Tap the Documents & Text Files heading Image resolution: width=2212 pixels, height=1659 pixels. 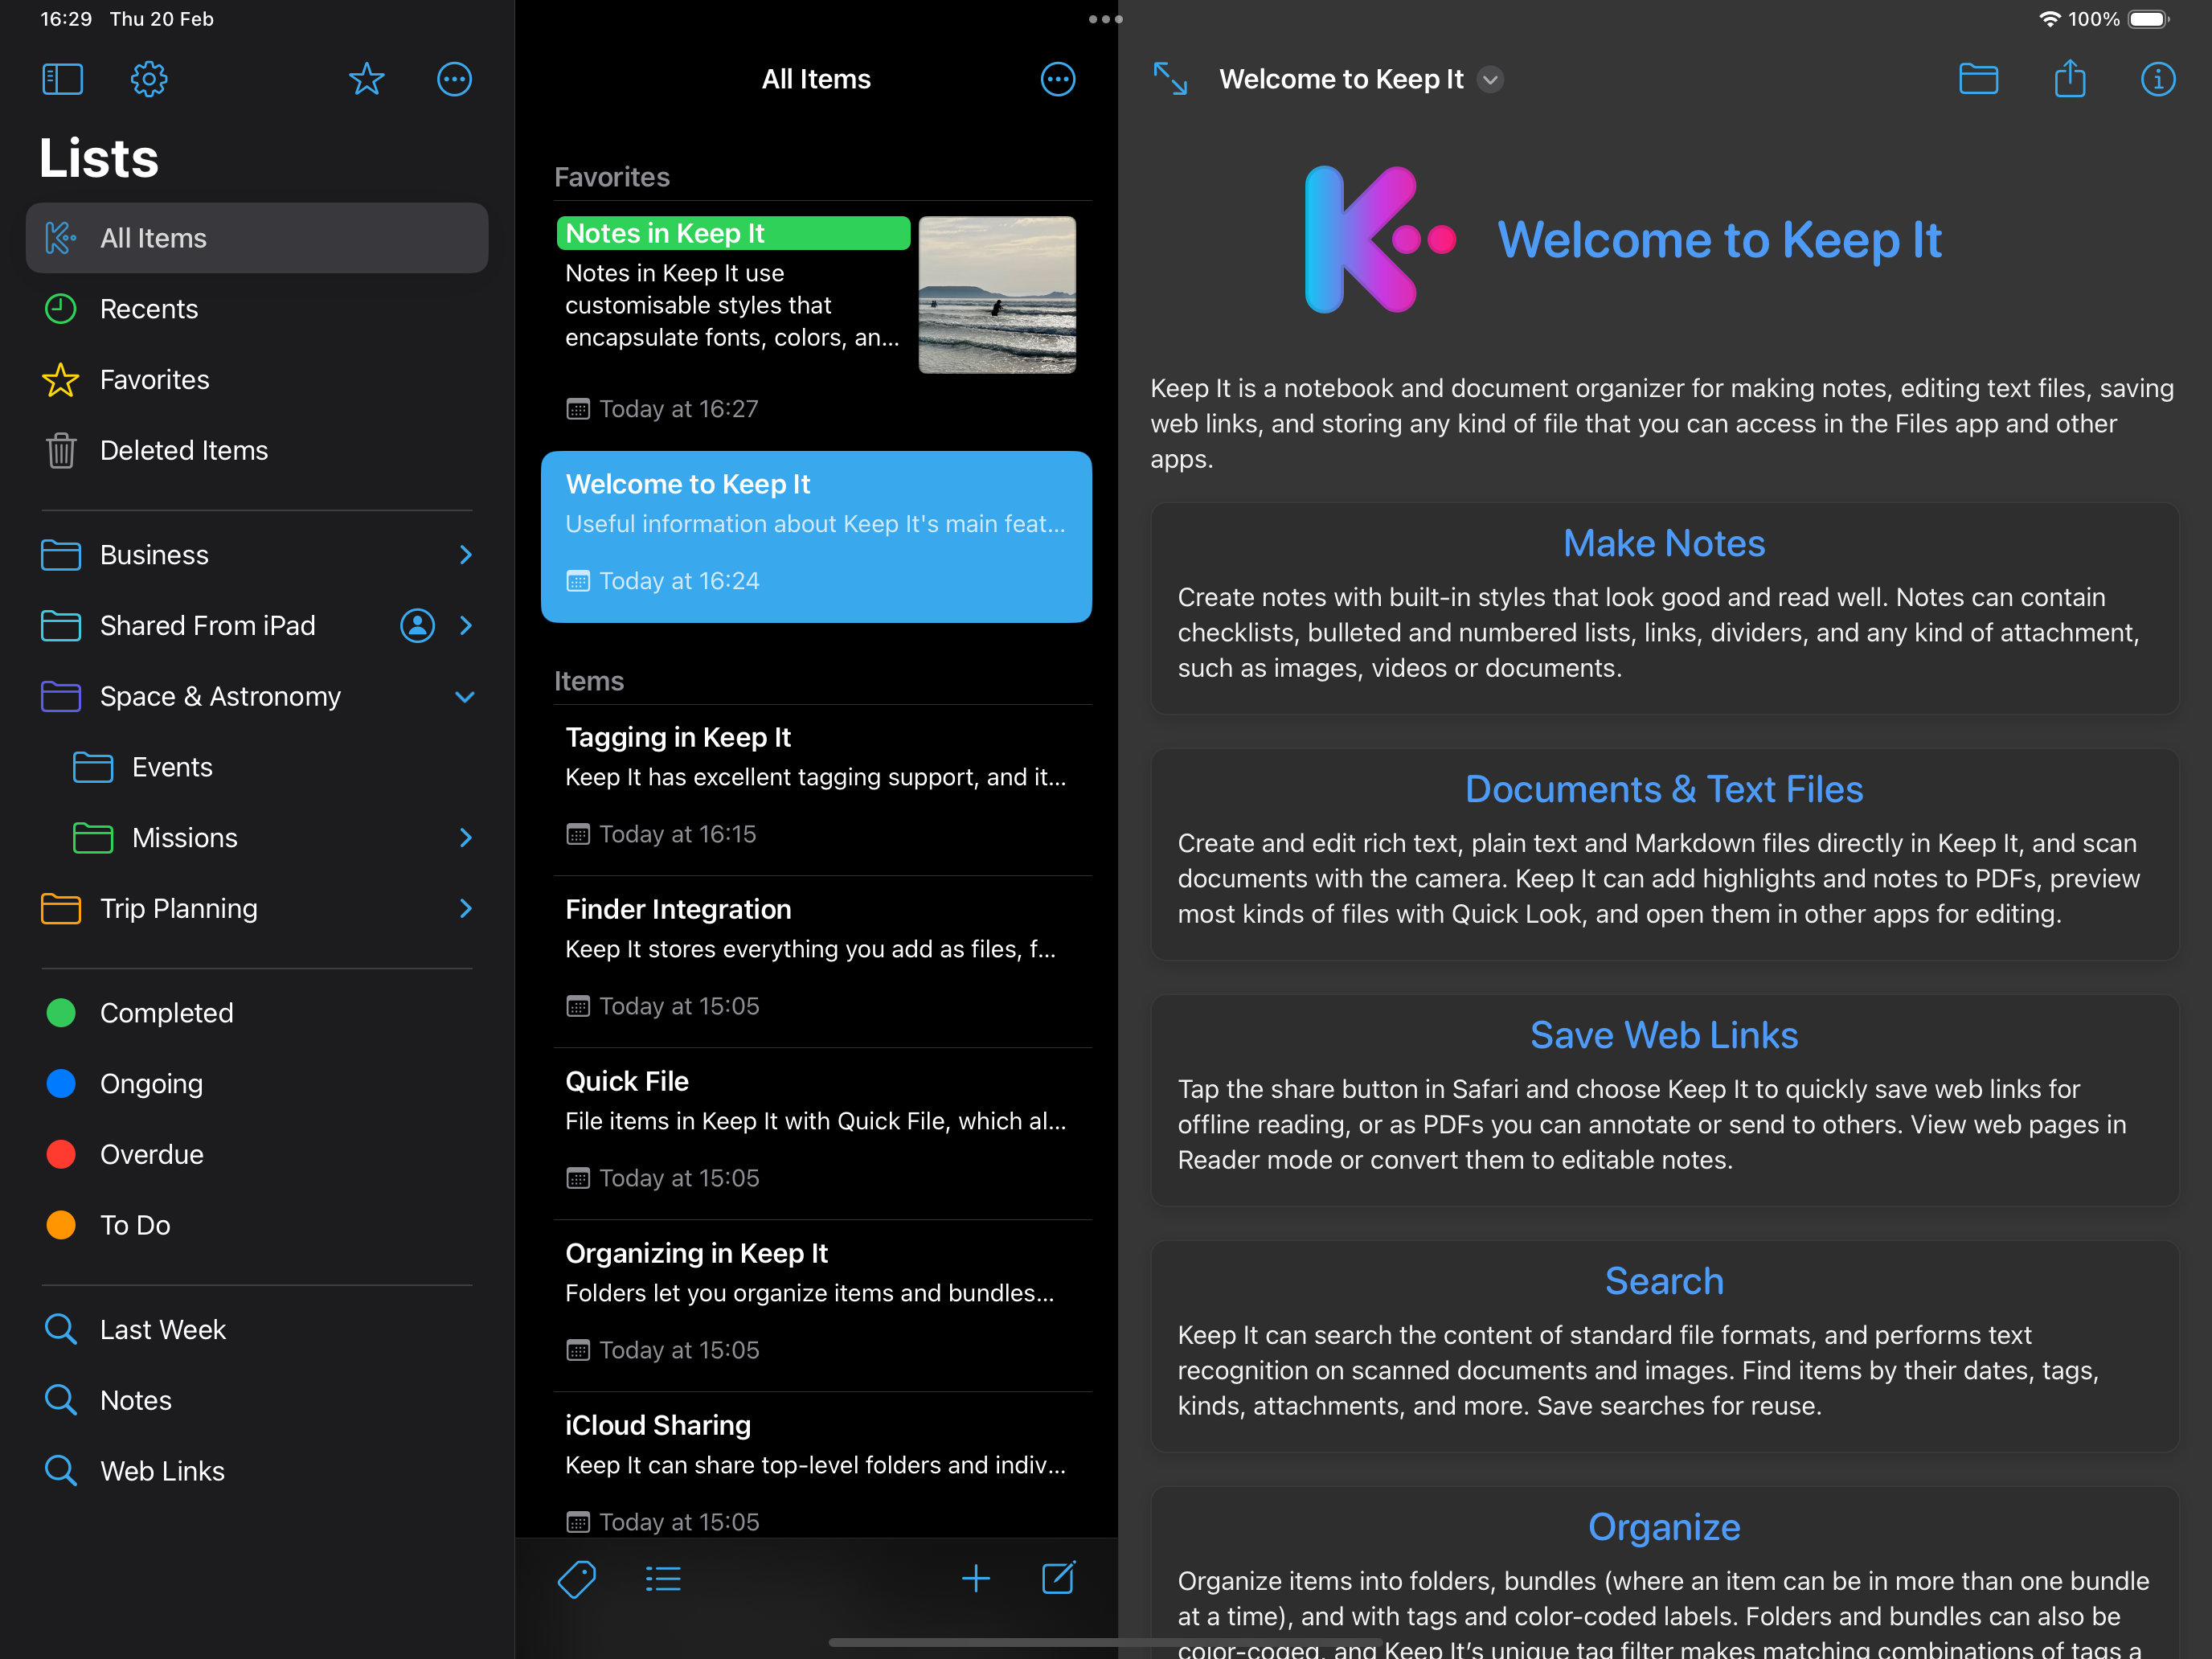tap(1664, 790)
